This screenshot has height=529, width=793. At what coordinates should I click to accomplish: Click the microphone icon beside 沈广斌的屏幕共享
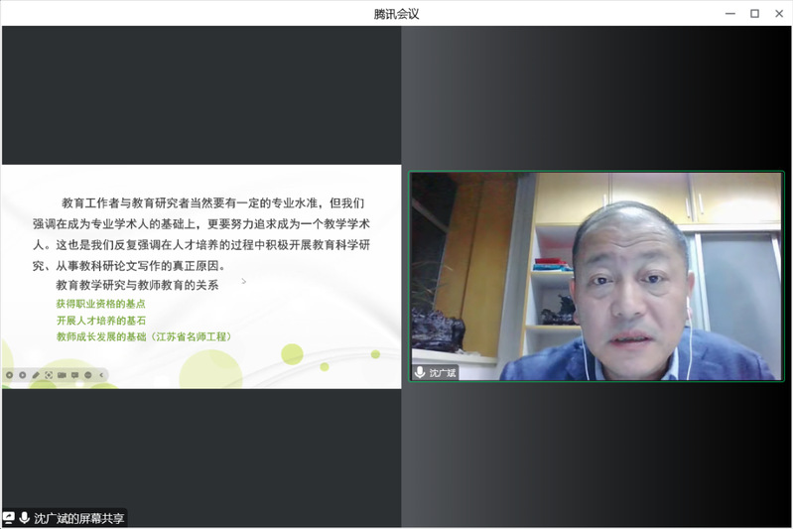(24, 518)
